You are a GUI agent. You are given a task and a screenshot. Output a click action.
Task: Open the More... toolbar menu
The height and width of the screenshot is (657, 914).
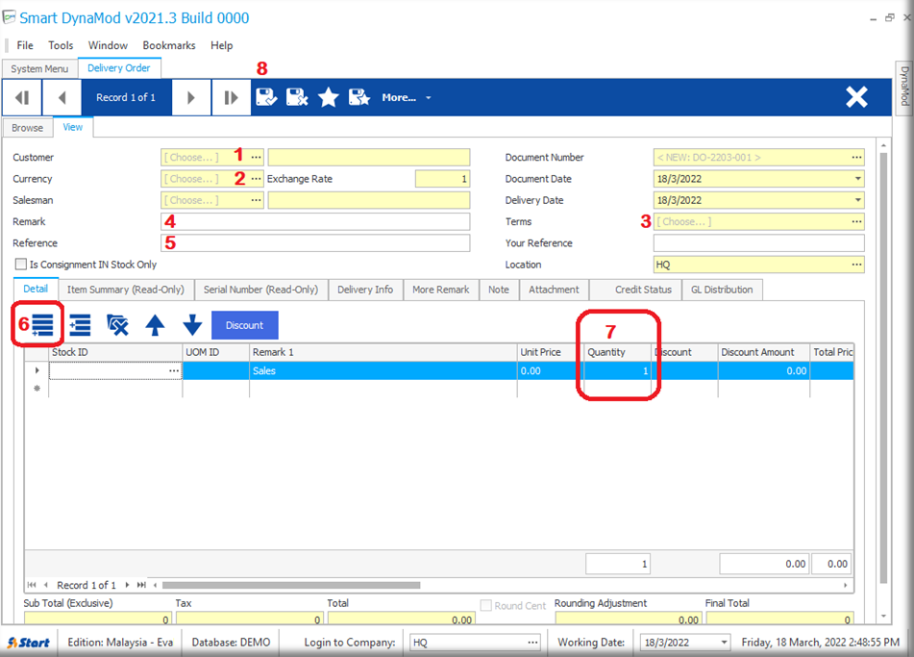[x=406, y=97]
